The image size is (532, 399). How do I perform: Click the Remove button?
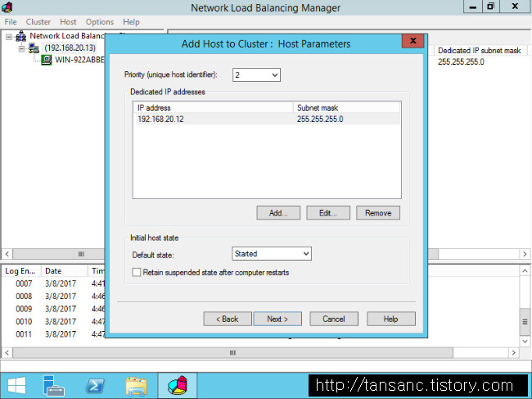(x=378, y=213)
